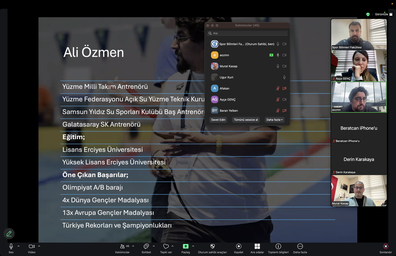
Task: Expand the arrow next to Ses
Action: [19, 246]
